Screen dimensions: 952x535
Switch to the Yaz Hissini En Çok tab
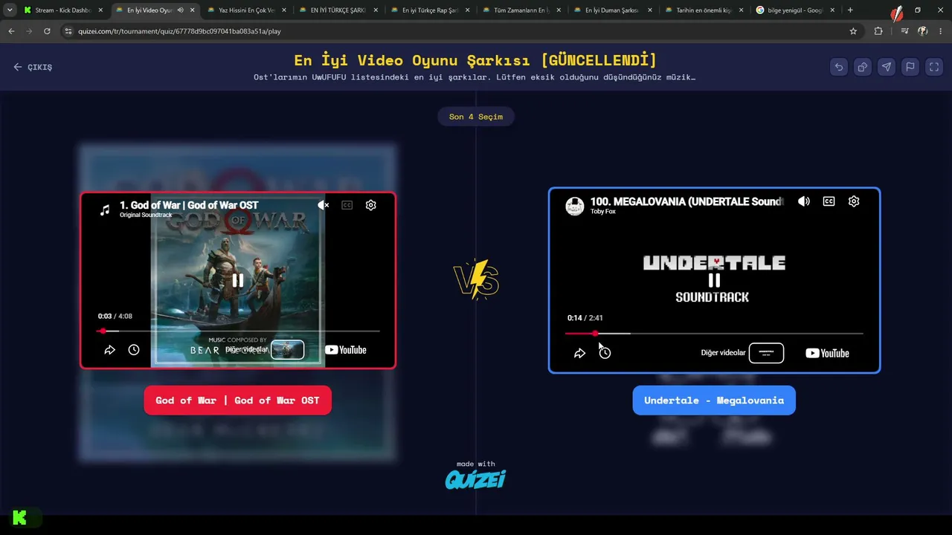click(x=247, y=10)
